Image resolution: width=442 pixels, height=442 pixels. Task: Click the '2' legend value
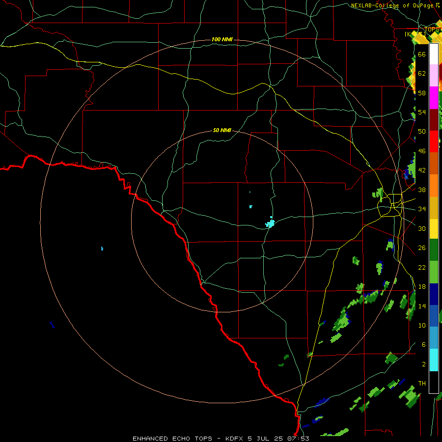coord(424,364)
